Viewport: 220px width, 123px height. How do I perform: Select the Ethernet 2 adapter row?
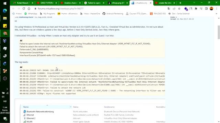[x=31, y=118]
